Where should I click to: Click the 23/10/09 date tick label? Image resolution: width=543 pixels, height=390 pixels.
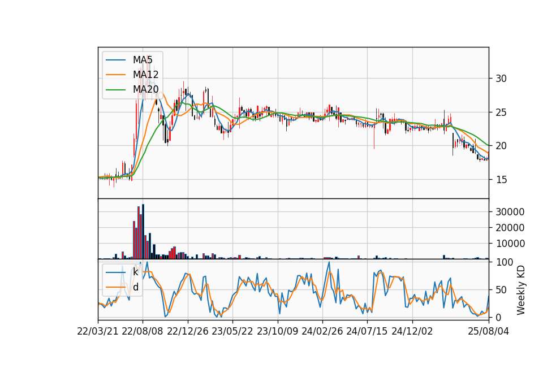[277, 332]
